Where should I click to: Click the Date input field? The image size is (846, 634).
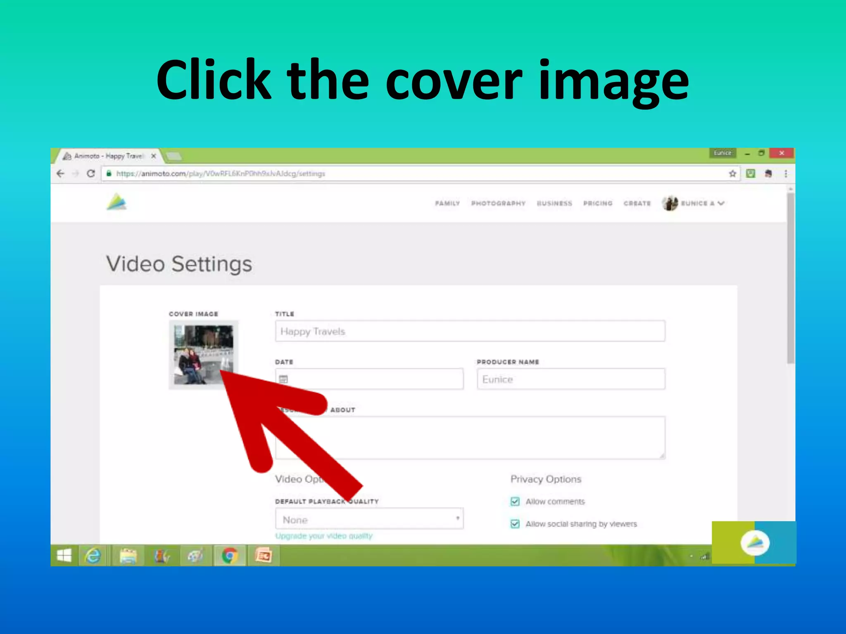pos(369,379)
